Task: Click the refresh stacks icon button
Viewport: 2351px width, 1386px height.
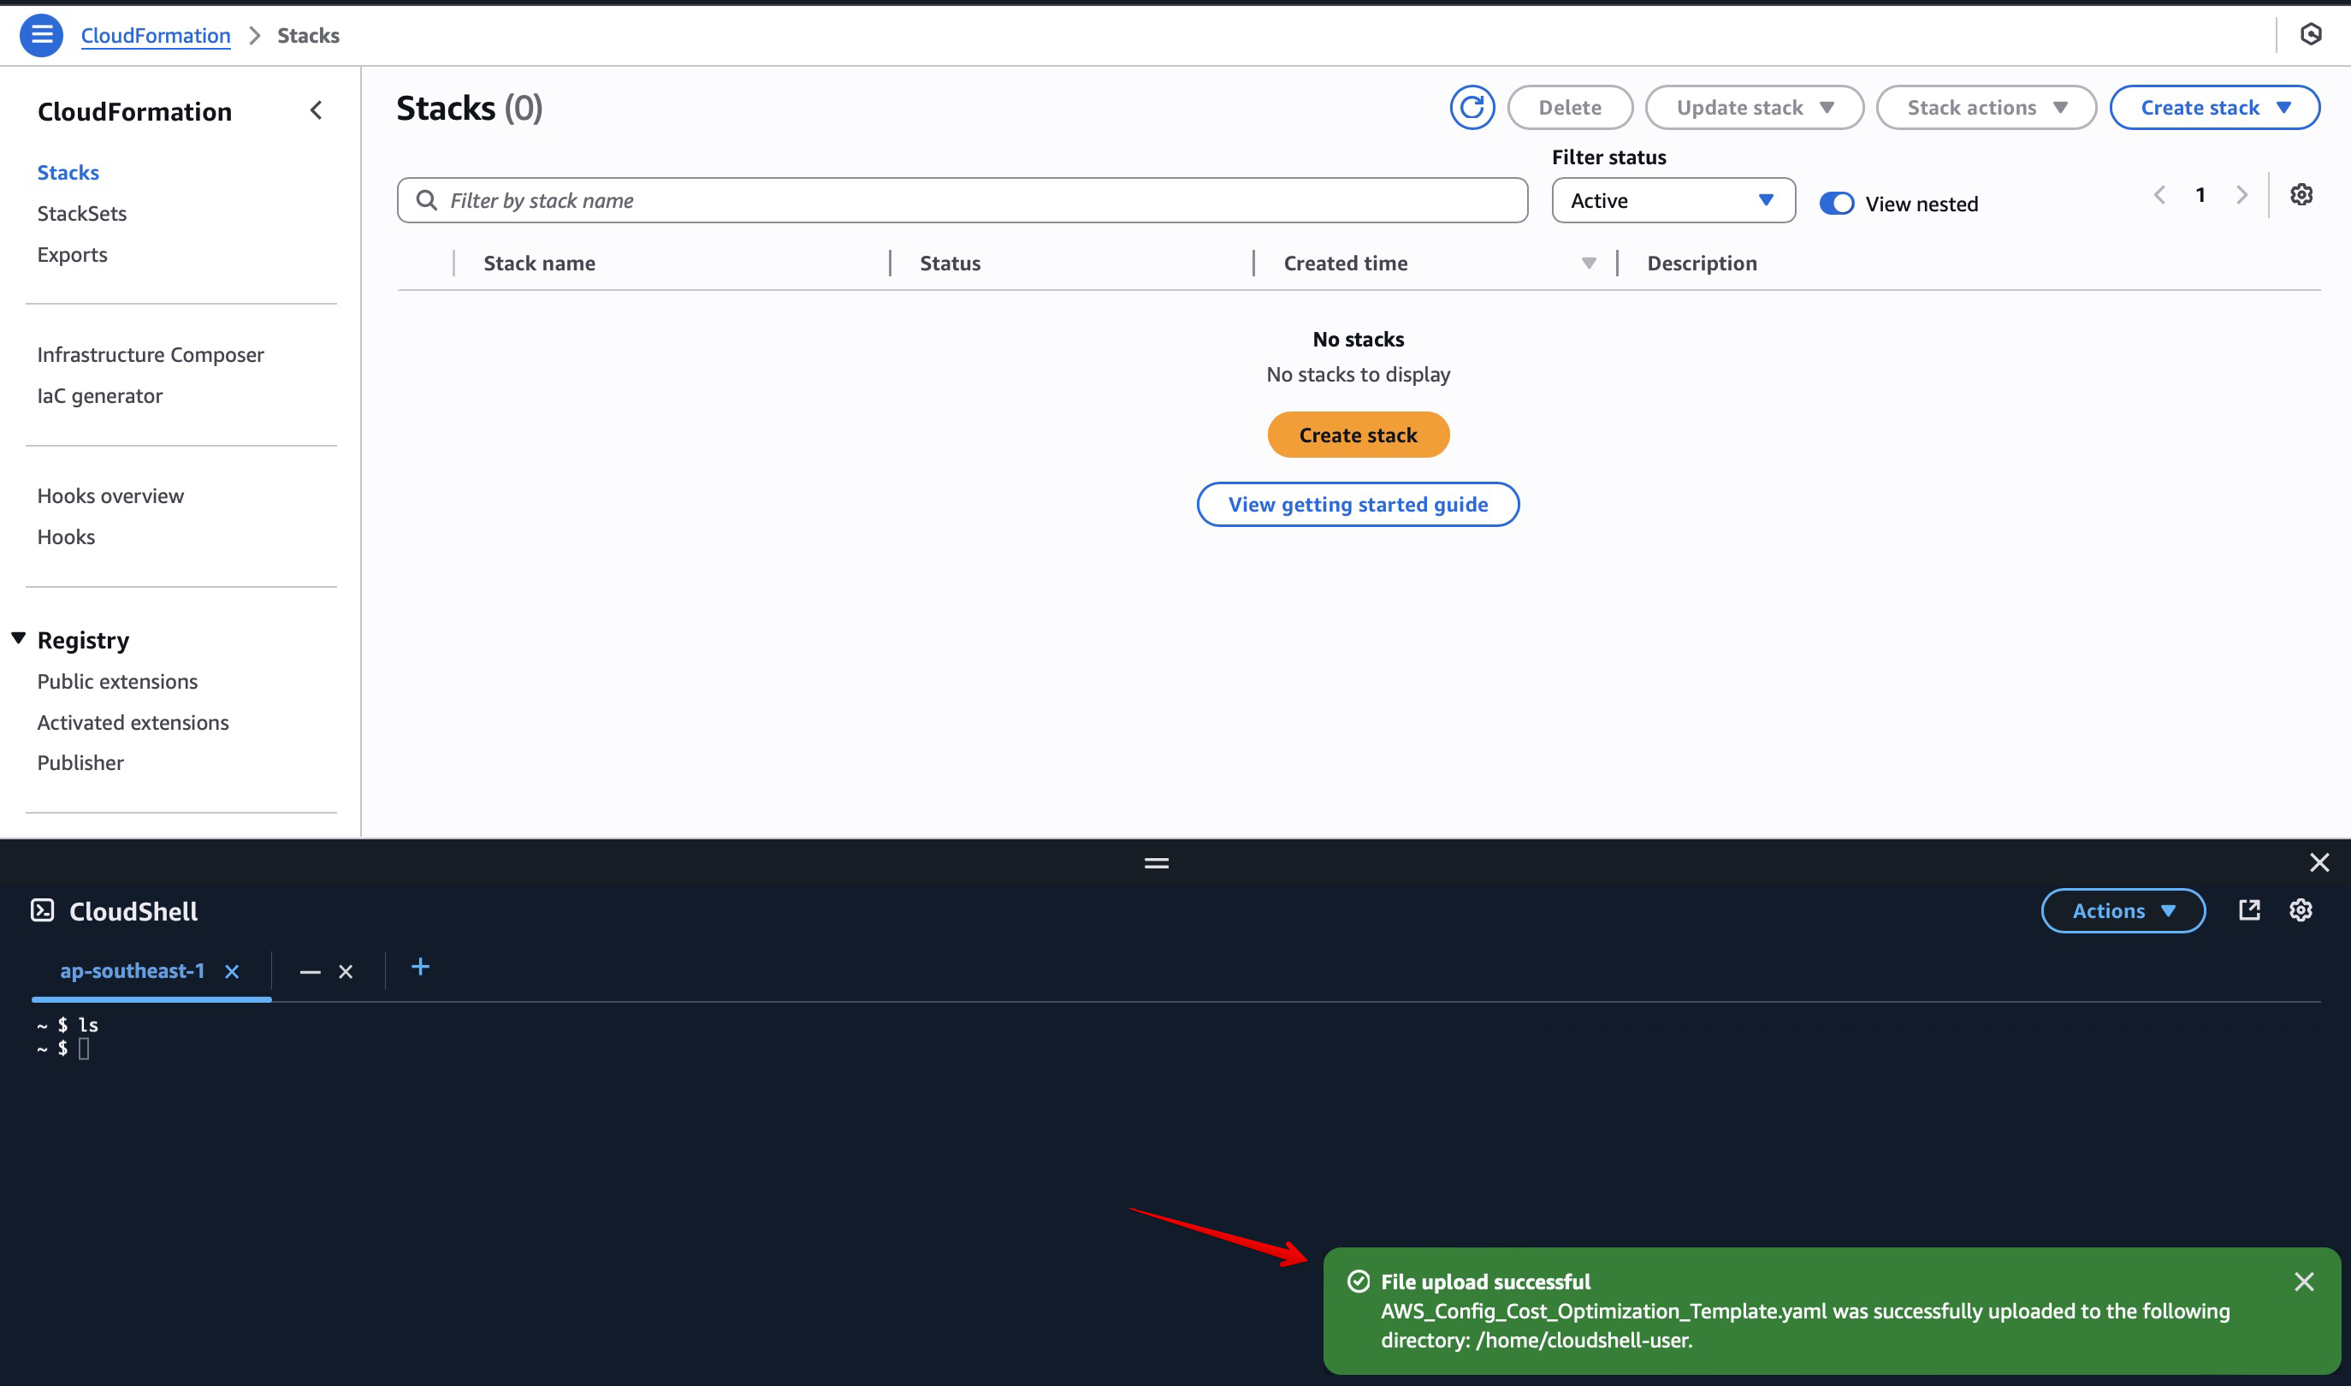Action: point(1472,108)
